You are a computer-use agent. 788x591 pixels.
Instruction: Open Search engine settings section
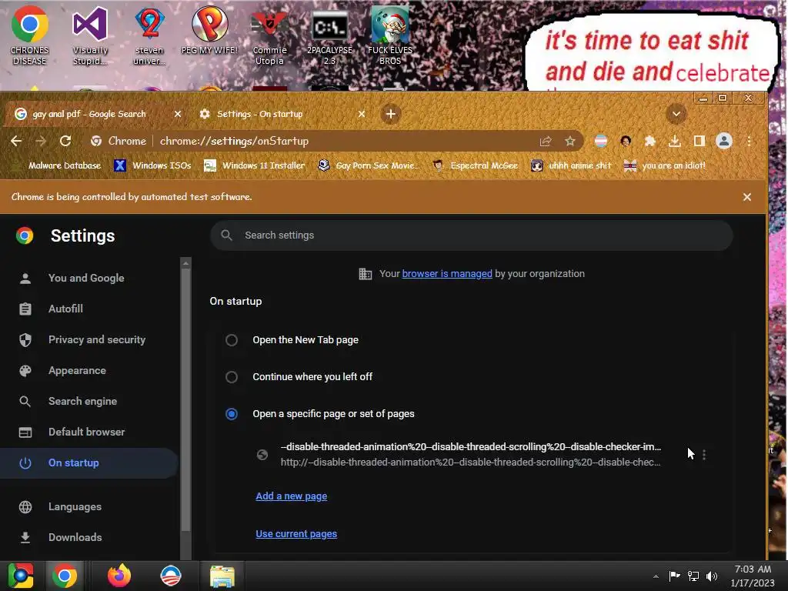[x=88, y=401]
